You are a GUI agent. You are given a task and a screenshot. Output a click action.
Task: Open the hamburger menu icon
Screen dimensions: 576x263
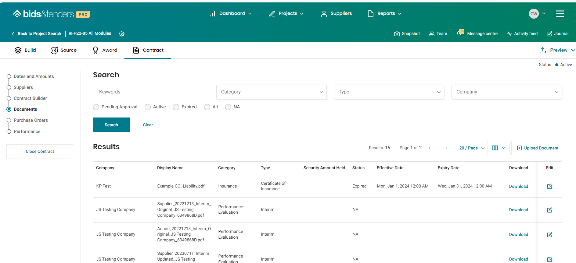[x=560, y=14]
